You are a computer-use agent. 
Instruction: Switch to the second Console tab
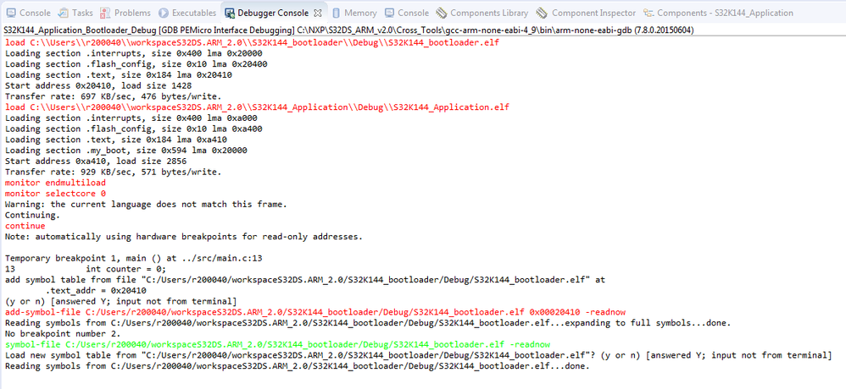click(407, 13)
